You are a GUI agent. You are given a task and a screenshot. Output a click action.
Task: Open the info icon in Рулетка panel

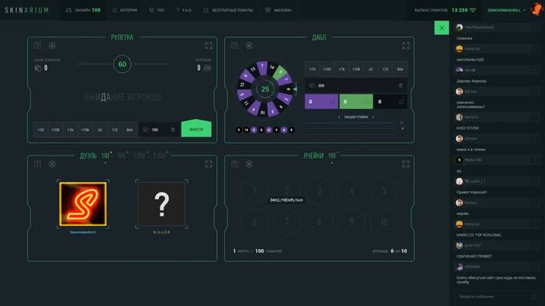tap(37, 45)
